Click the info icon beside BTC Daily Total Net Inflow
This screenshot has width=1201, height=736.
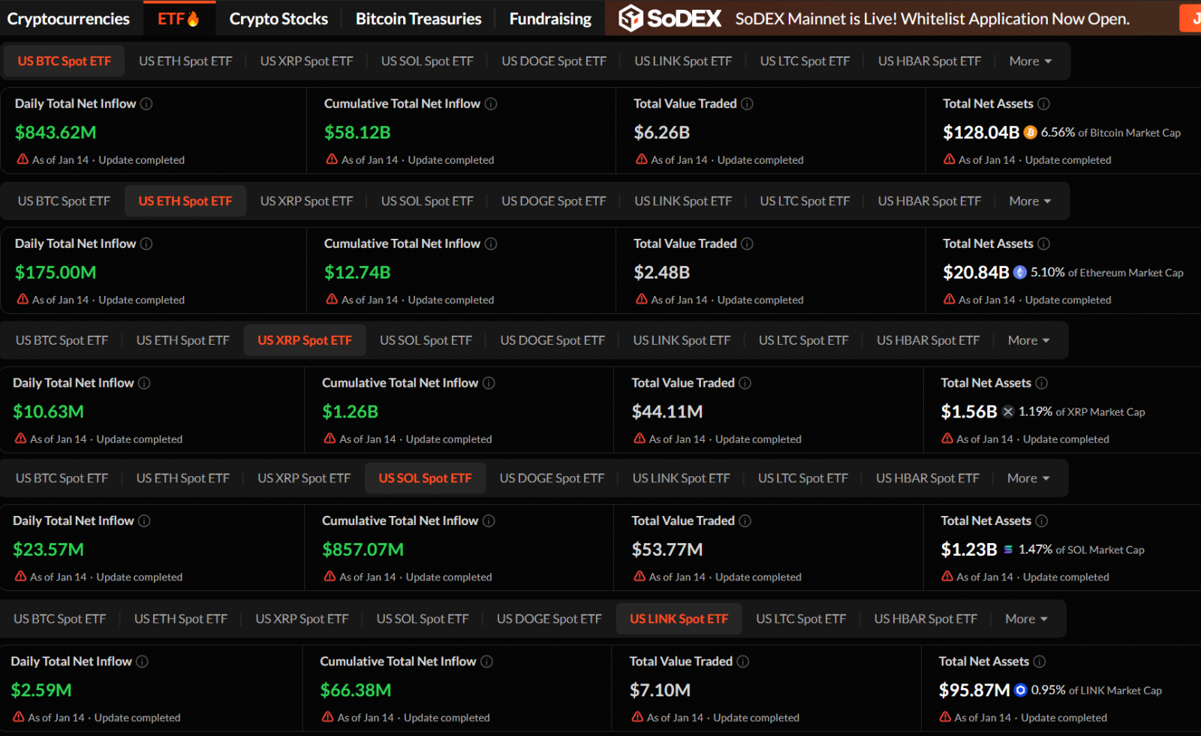pyautogui.click(x=146, y=104)
